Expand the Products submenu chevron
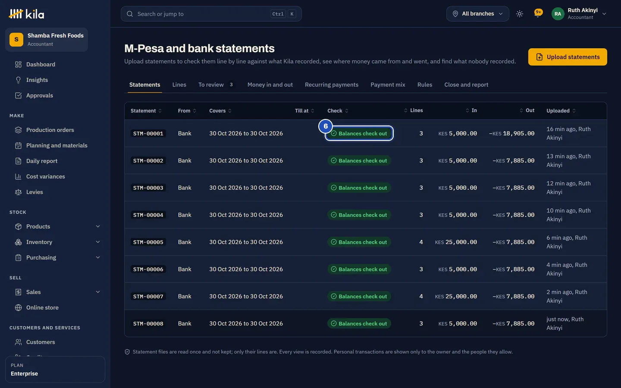Viewport: 621px width, 388px height. (x=98, y=226)
